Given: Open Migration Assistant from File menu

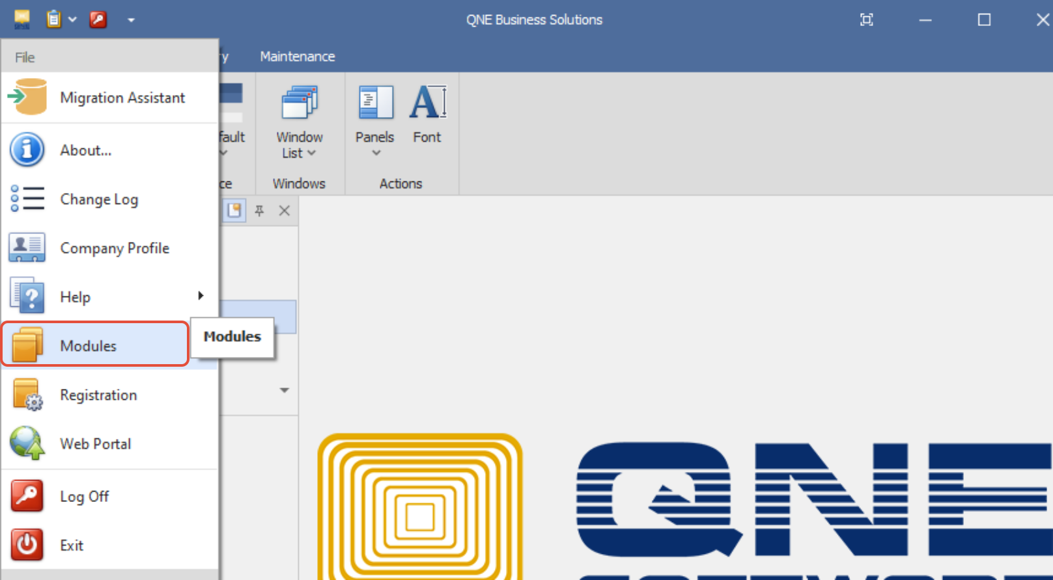Looking at the screenshot, I should coord(109,98).
